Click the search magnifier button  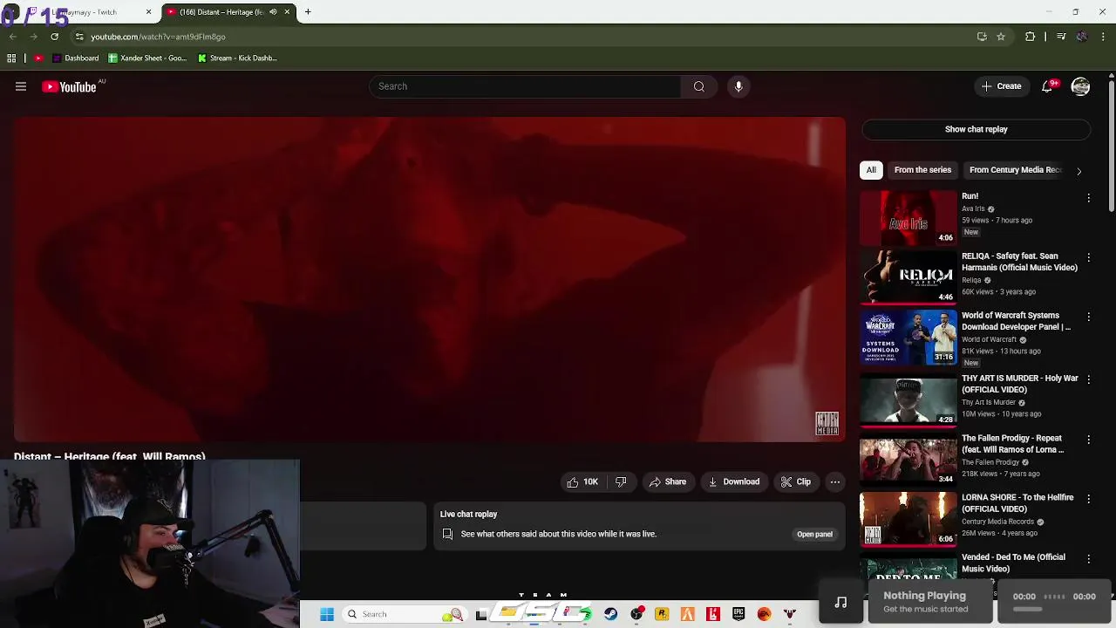pyautogui.click(x=698, y=86)
